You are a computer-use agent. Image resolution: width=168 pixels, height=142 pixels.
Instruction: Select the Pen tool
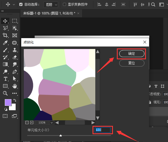click(15, 72)
